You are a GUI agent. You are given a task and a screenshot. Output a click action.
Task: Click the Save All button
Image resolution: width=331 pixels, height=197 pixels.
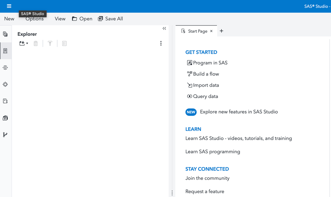[110, 19]
